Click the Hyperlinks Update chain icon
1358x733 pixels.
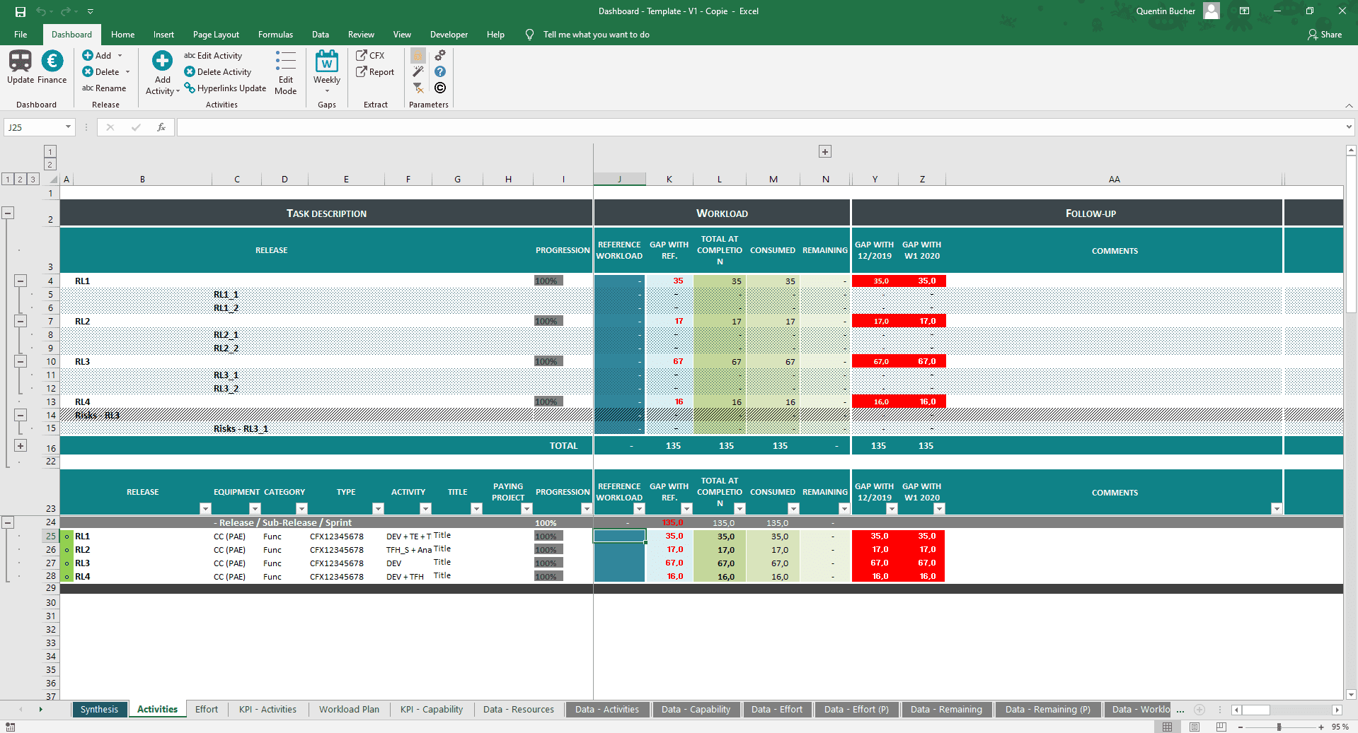[x=190, y=88]
